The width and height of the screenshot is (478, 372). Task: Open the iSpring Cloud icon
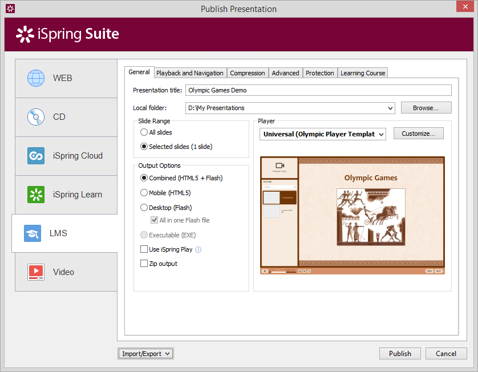(x=36, y=156)
